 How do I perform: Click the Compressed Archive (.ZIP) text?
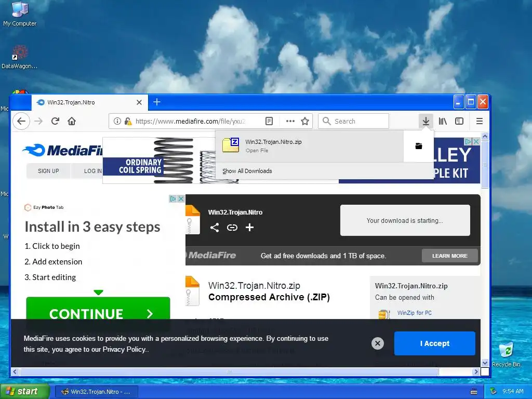(x=269, y=297)
